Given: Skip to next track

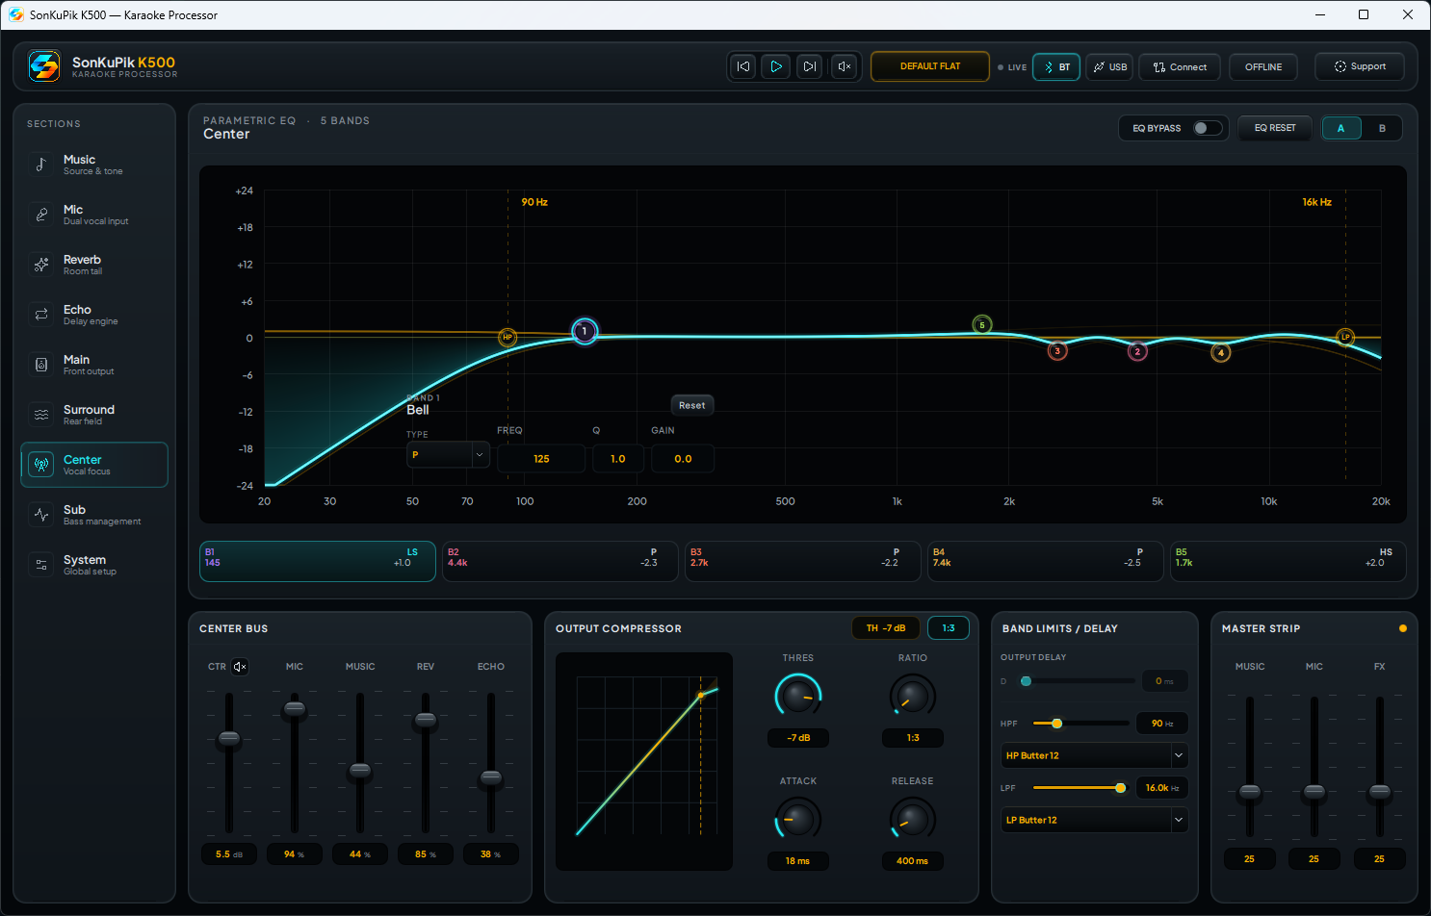Looking at the screenshot, I should 810,66.
